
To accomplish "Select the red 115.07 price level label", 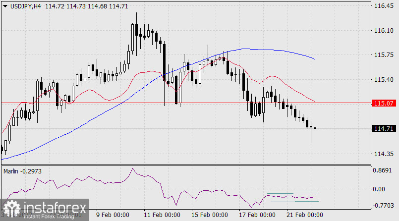I will 384,103.
